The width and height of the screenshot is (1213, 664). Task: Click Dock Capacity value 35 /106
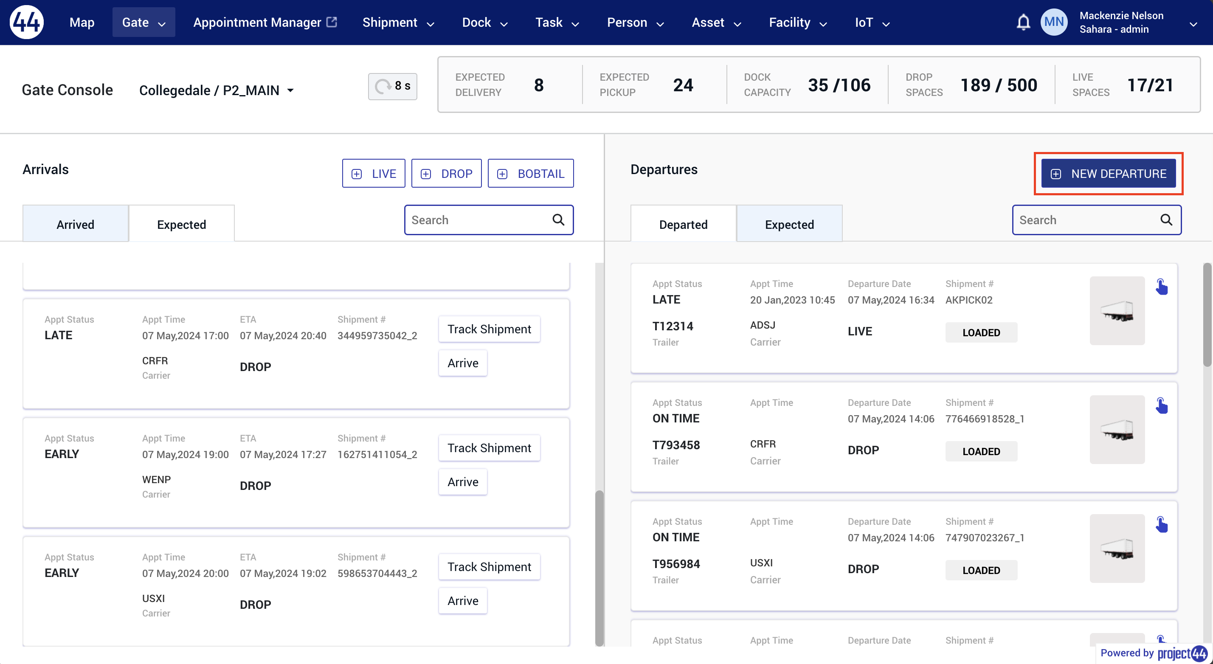(x=839, y=85)
